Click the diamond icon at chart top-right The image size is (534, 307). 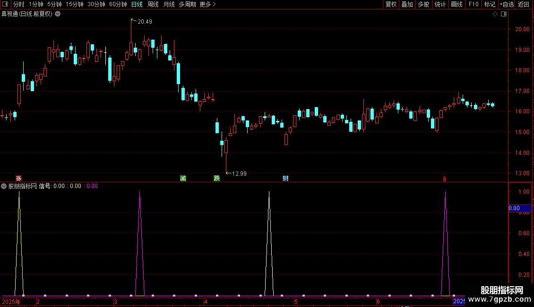point(495,14)
